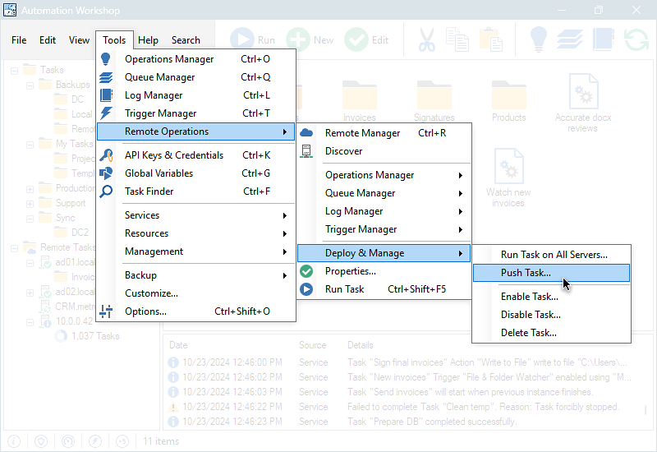
Task: Click the Date column header in log
Action: (x=178, y=345)
